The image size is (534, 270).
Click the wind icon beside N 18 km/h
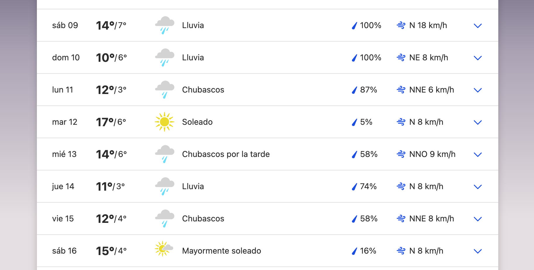point(401,25)
